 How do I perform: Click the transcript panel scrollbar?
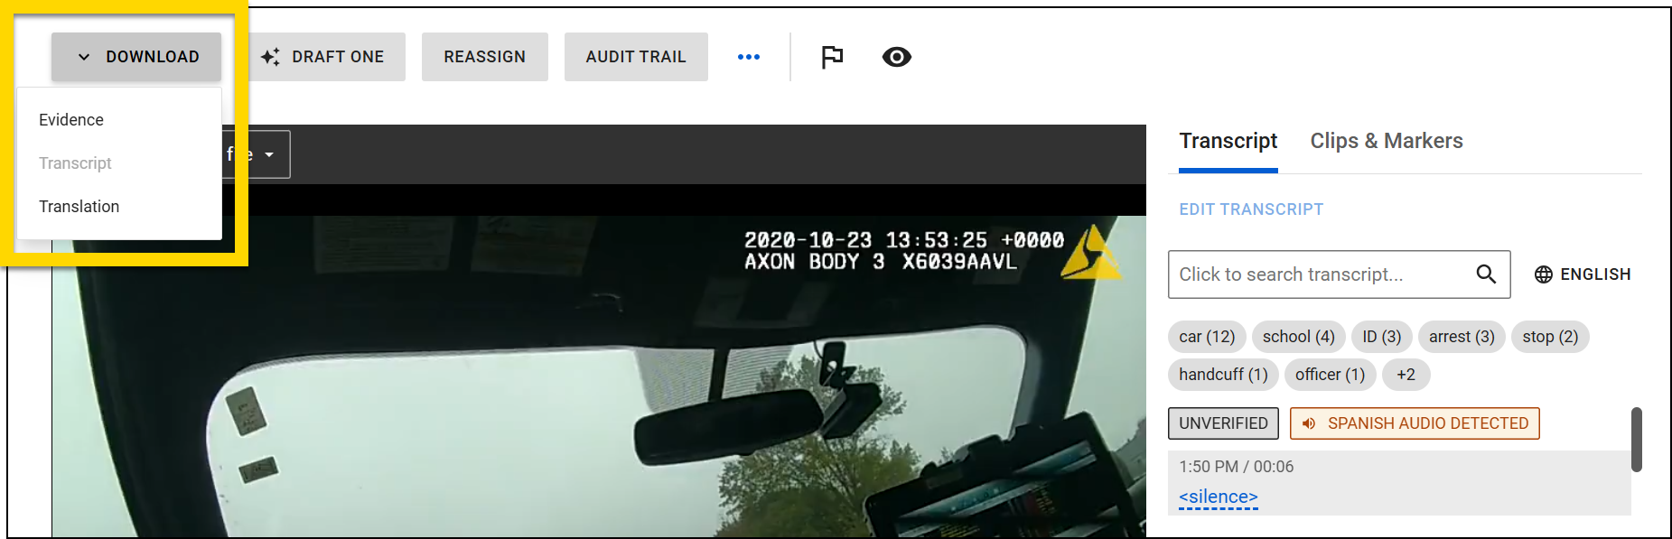1636,440
